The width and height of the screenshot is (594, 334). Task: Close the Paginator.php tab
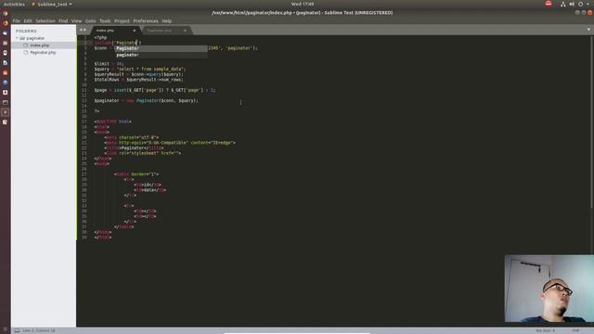185,31
